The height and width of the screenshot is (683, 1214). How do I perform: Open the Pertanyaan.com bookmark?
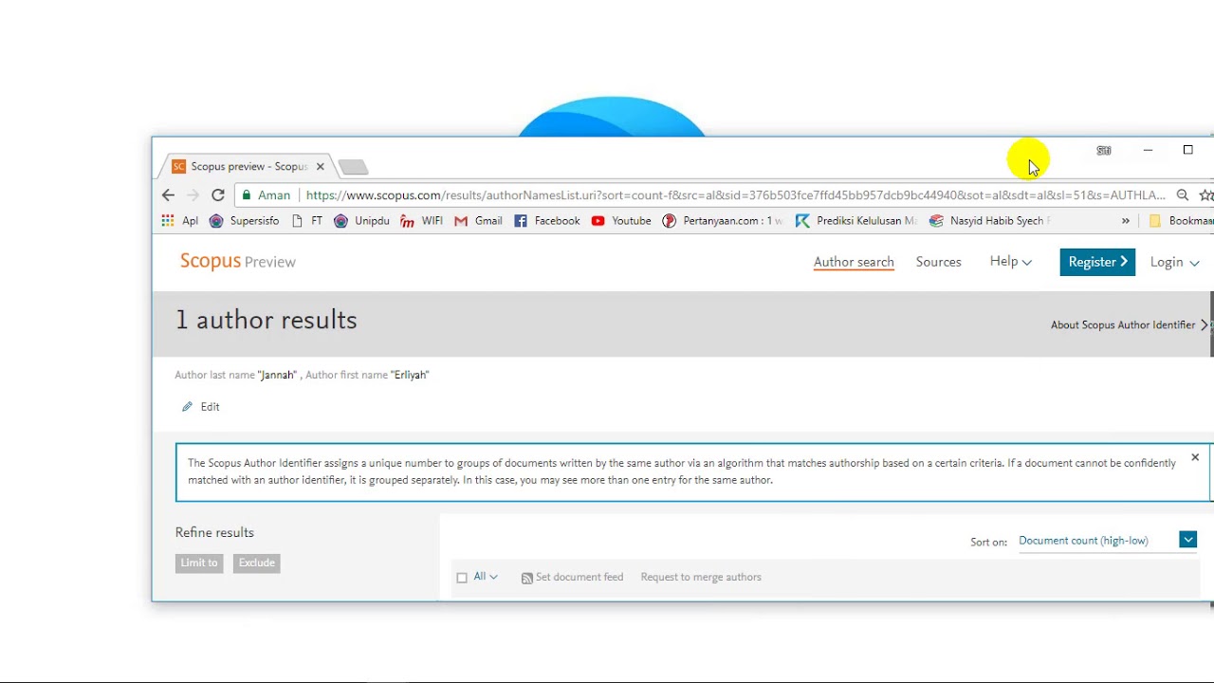click(x=723, y=221)
